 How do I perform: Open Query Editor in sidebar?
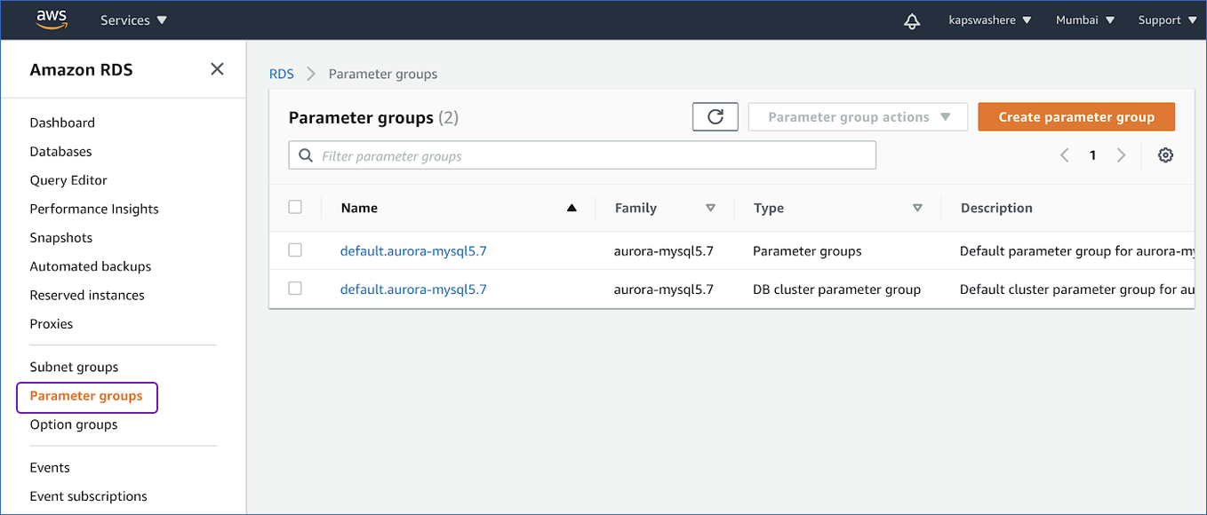(x=68, y=179)
